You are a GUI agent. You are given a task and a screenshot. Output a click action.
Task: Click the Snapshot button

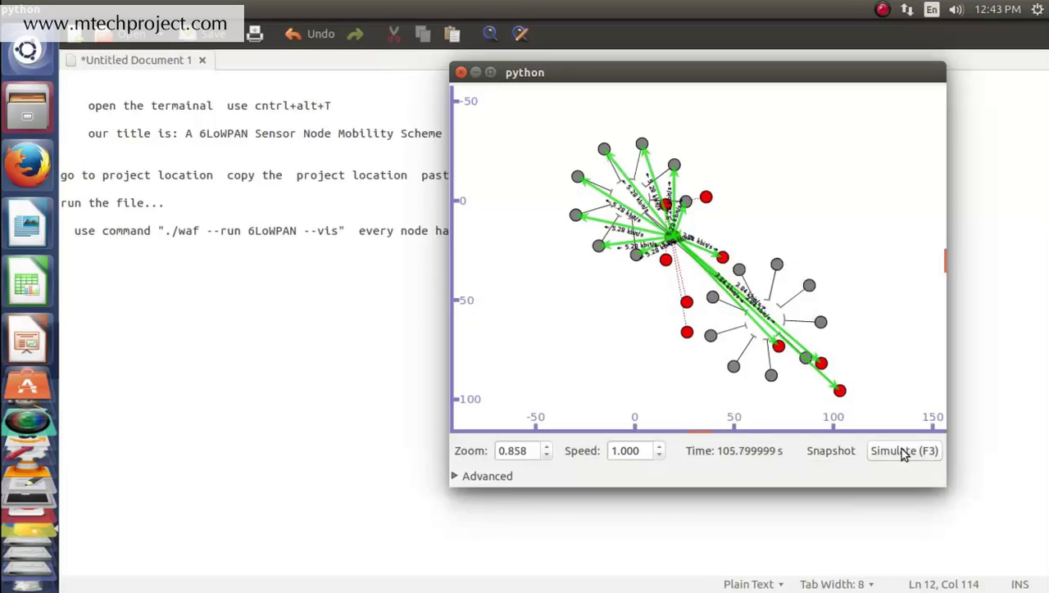point(830,450)
